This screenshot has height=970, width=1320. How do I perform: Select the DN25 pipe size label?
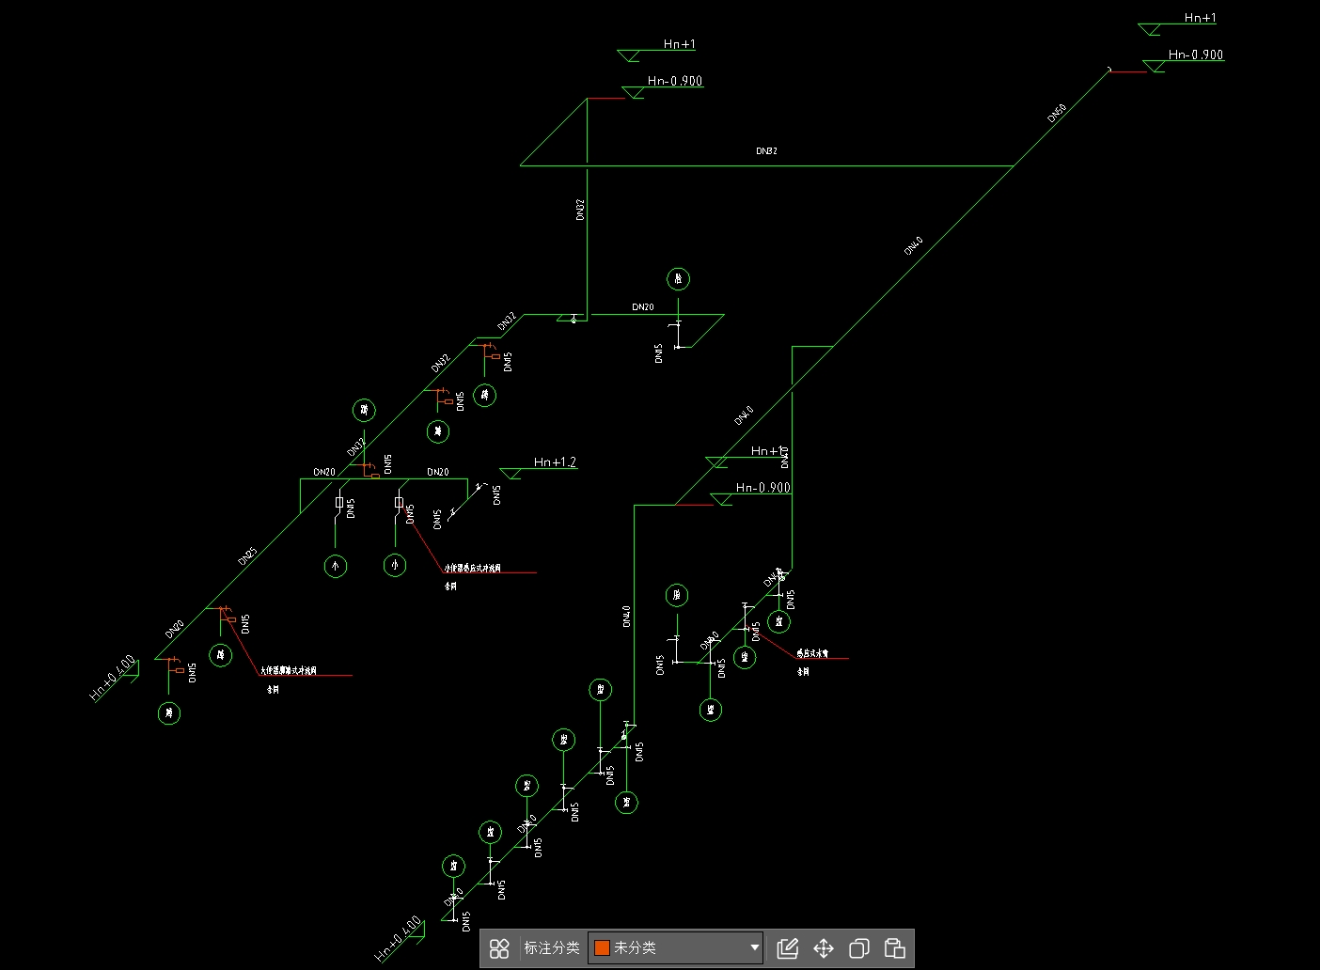pyautogui.click(x=247, y=555)
